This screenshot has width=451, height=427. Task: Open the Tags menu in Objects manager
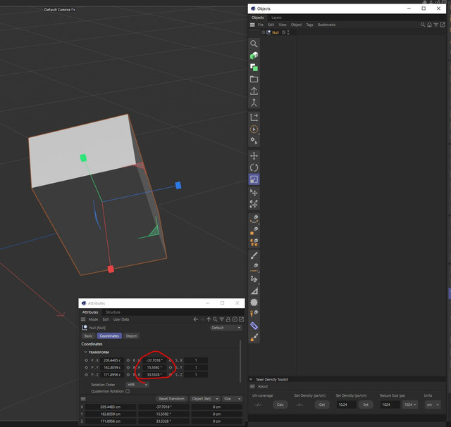point(309,25)
